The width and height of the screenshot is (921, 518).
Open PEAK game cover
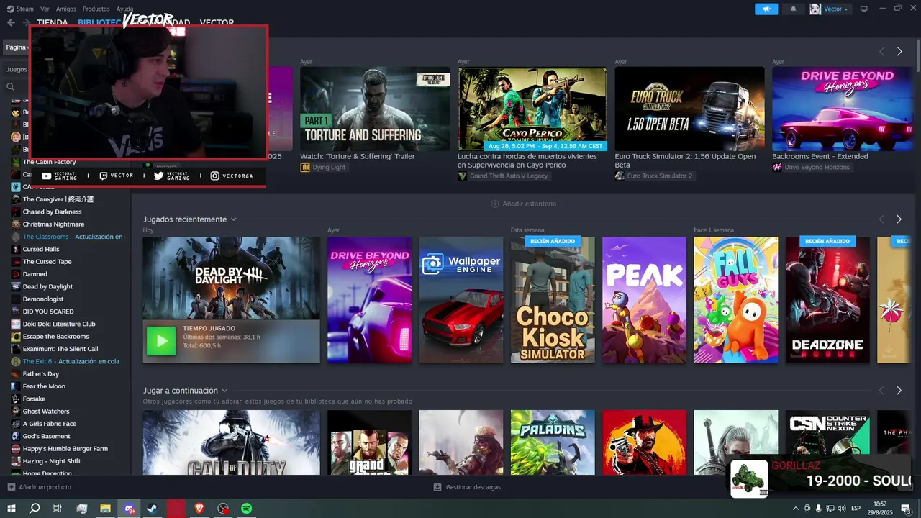pos(644,300)
